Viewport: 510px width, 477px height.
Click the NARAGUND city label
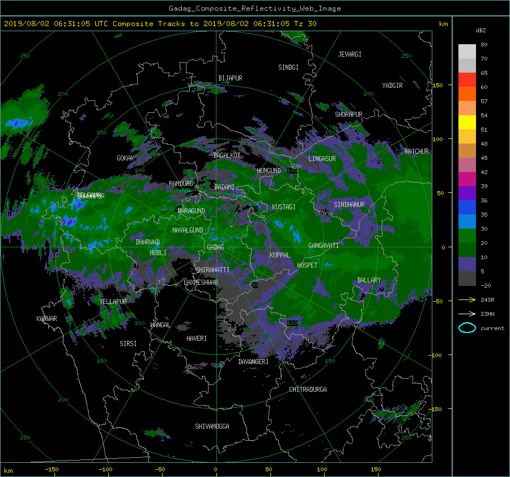[x=192, y=210]
